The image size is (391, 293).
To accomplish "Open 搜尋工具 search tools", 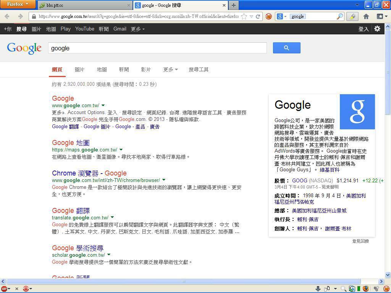I will click(x=199, y=69).
